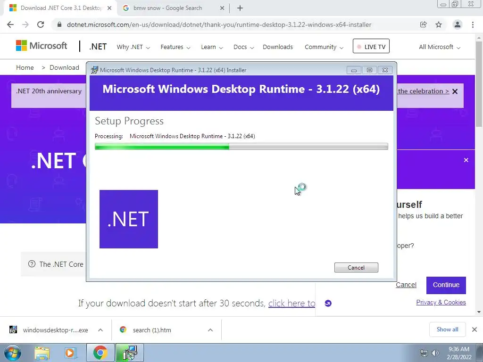
Task: Click the blue circular arrow icon
Action: tap(328, 304)
